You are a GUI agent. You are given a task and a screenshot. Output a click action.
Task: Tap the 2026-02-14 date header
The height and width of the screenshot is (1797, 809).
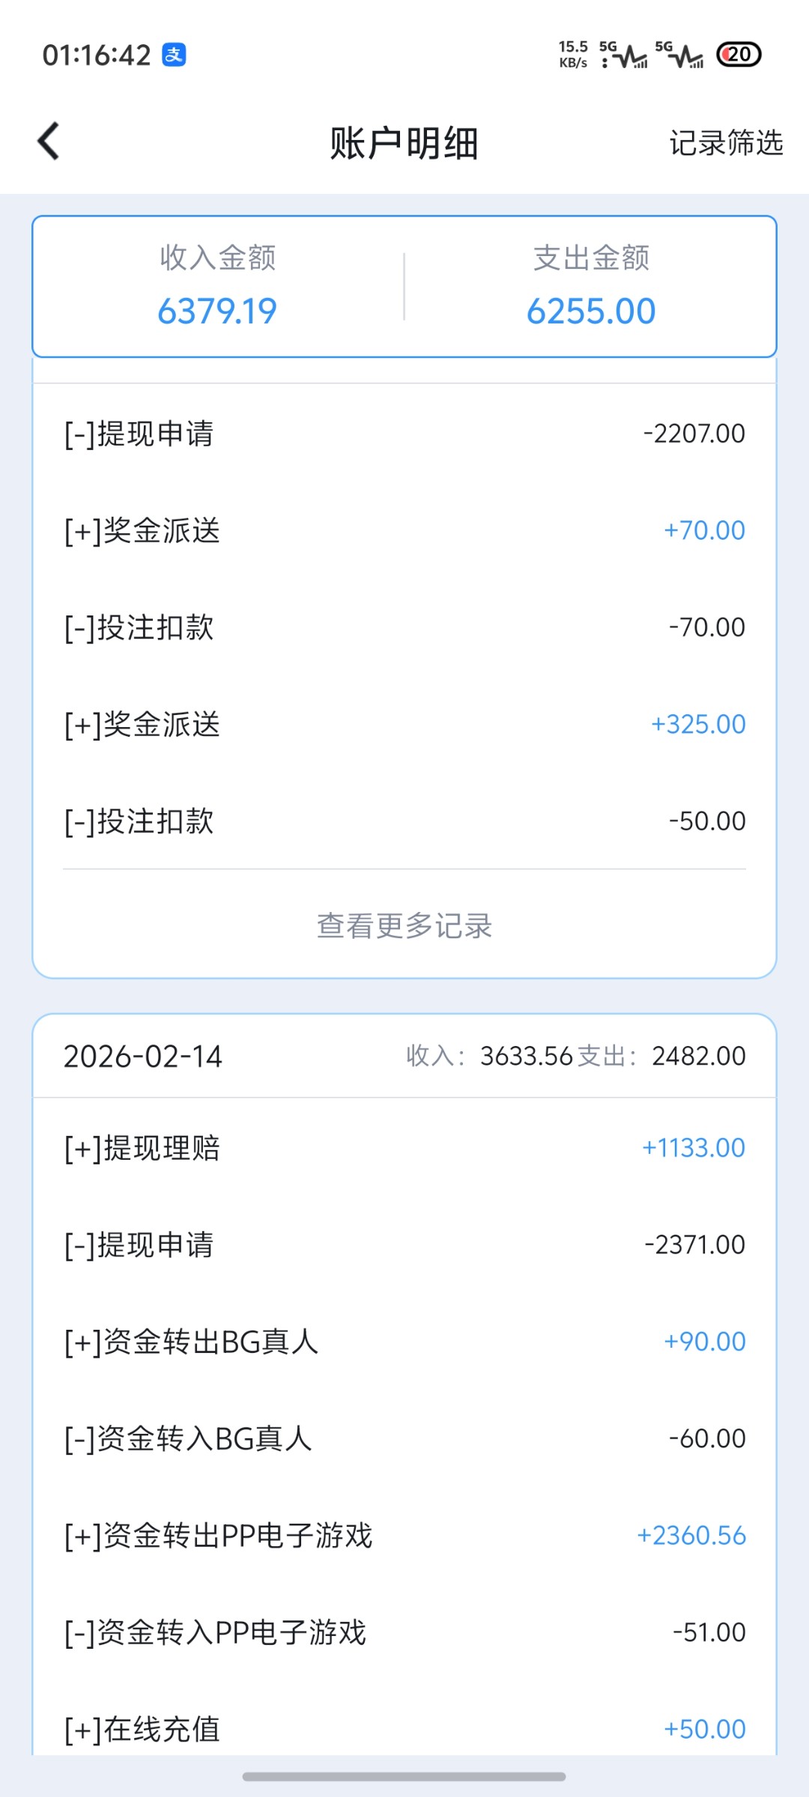click(x=143, y=1056)
